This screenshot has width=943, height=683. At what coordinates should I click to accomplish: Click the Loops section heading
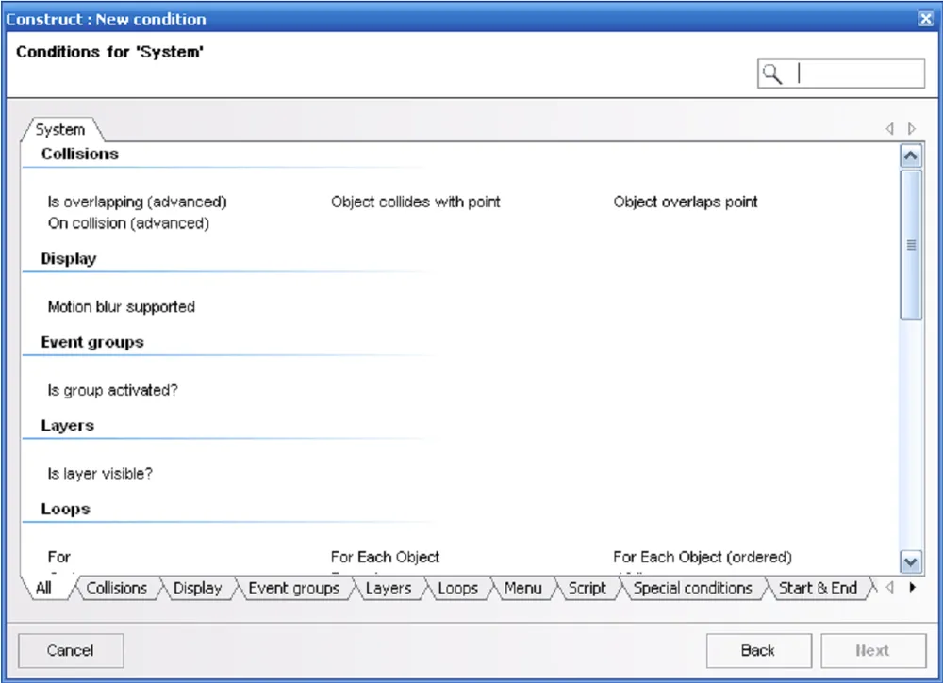(66, 510)
